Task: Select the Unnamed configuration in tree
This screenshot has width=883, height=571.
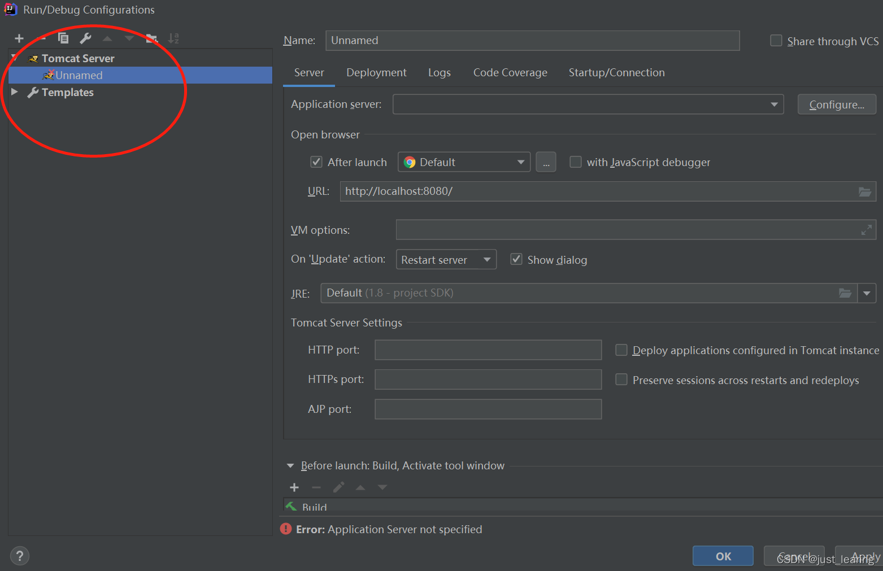Action: [x=140, y=75]
